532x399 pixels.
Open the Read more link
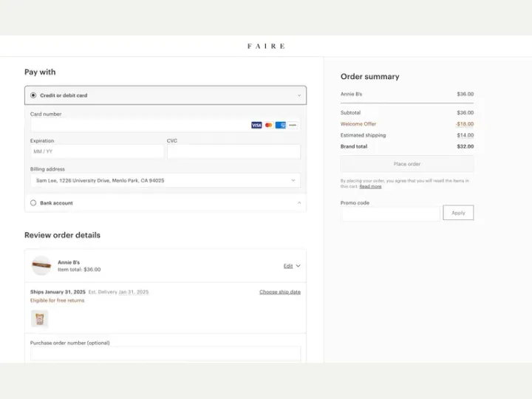370,187
